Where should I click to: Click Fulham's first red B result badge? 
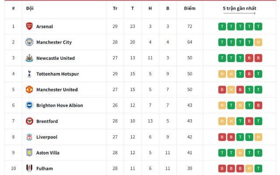coord(222,168)
